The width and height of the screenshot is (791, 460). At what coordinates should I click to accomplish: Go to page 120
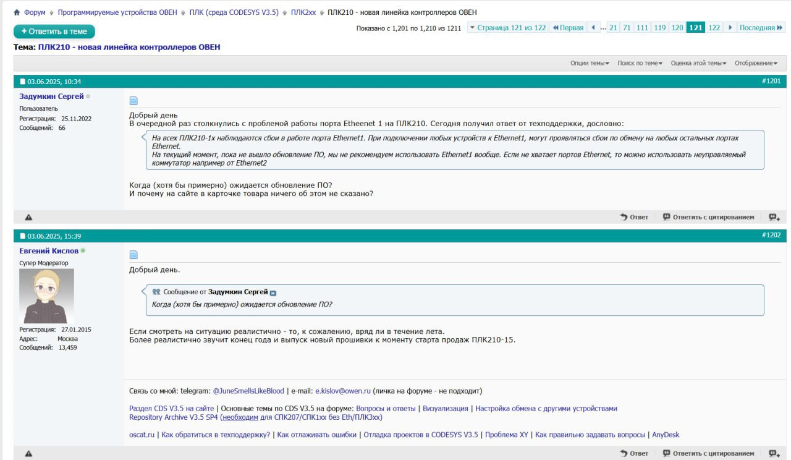pyautogui.click(x=677, y=27)
